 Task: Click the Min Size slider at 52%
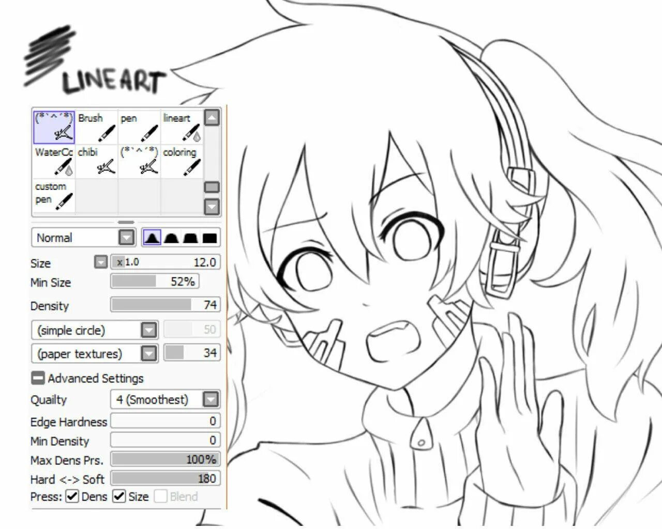[x=155, y=281]
